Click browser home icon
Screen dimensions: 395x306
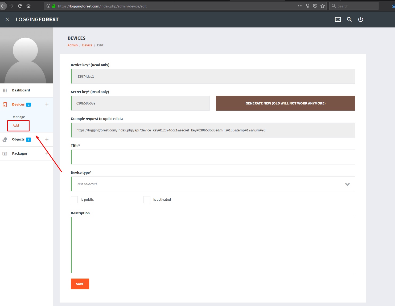[x=28, y=6]
